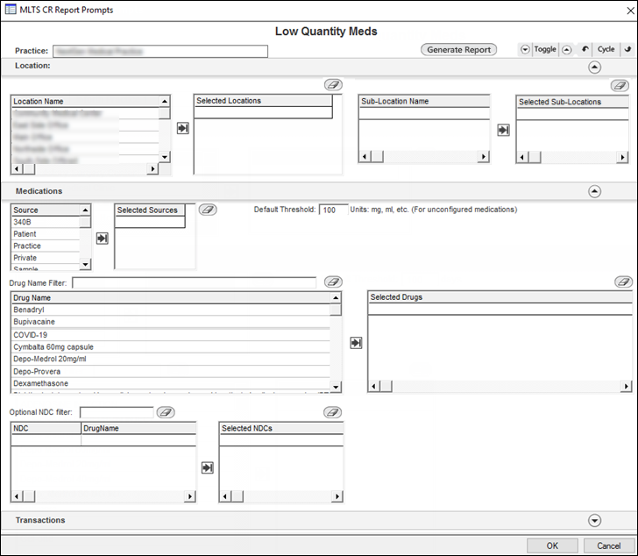The image size is (638, 556).
Task: Click the forward curved arrow right of Cycle
Action: point(627,49)
